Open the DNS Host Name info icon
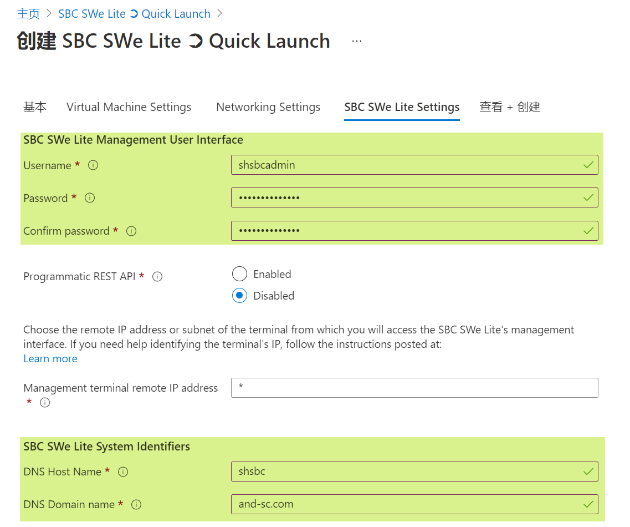Screen dimensions: 630x527 click(123, 472)
